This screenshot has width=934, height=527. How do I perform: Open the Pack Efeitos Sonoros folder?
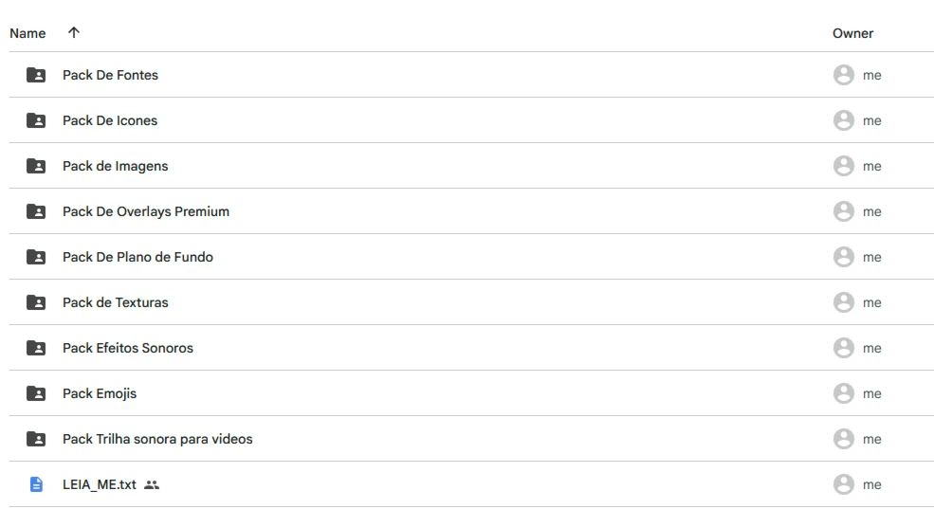click(127, 349)
